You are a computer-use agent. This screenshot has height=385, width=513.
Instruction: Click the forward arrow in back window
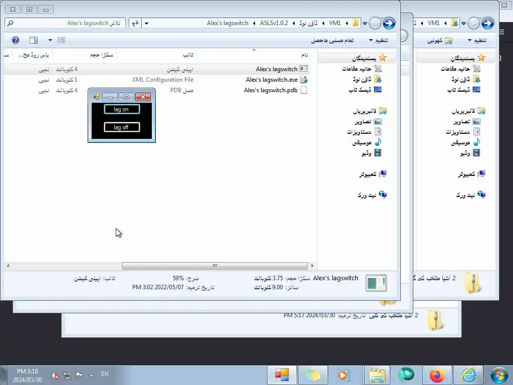pyautogui.click(x=487, y=23)
